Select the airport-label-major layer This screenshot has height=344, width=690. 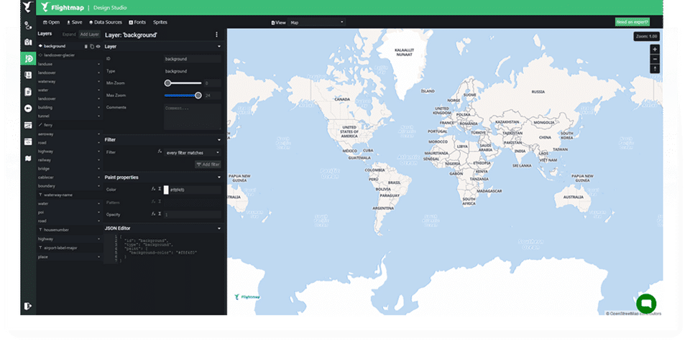pyautogui.click(x=69, y=248)
